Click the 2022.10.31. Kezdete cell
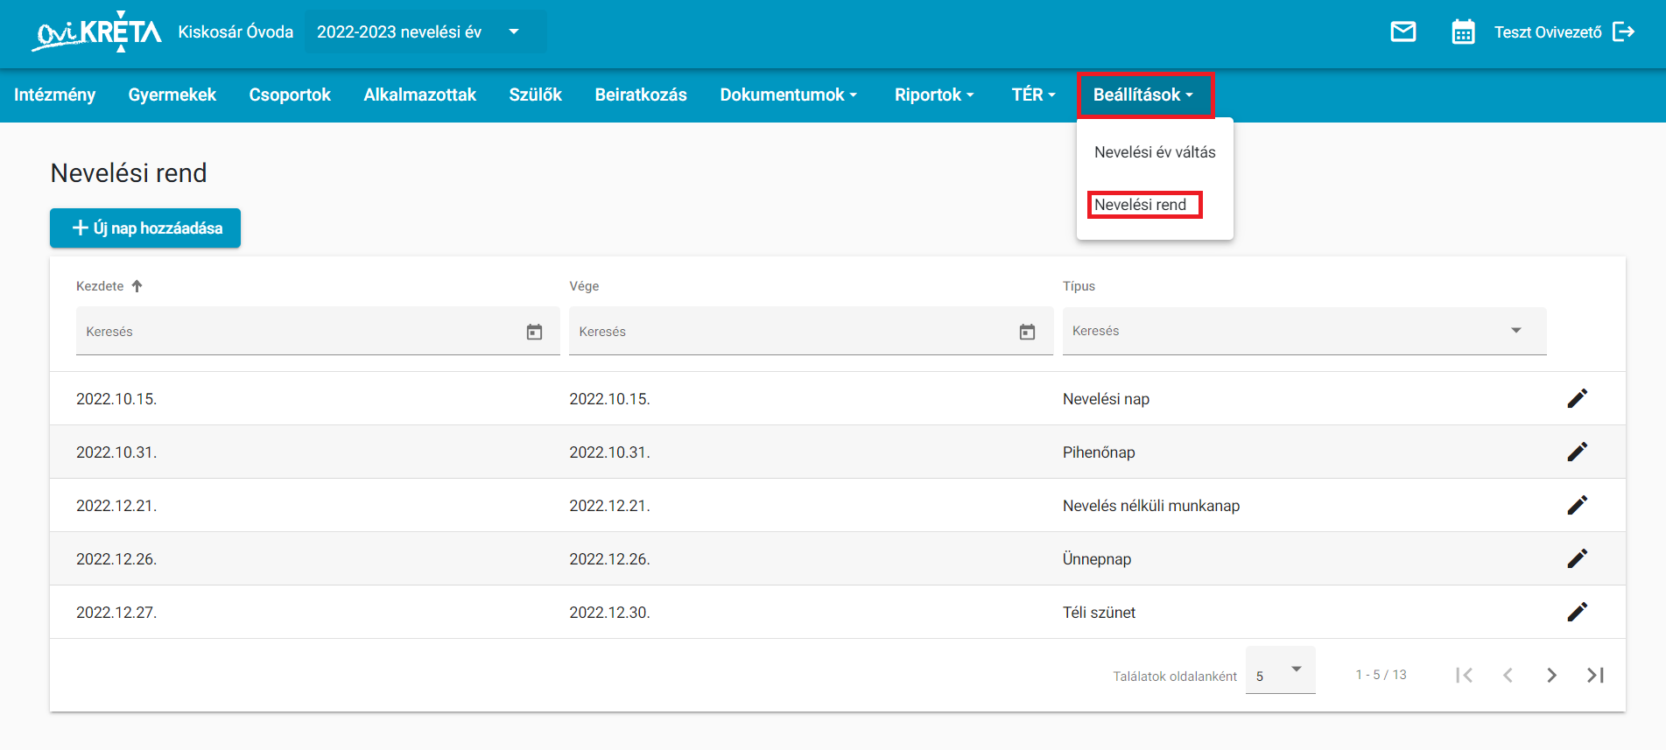1666x750 pixels. 116,452
